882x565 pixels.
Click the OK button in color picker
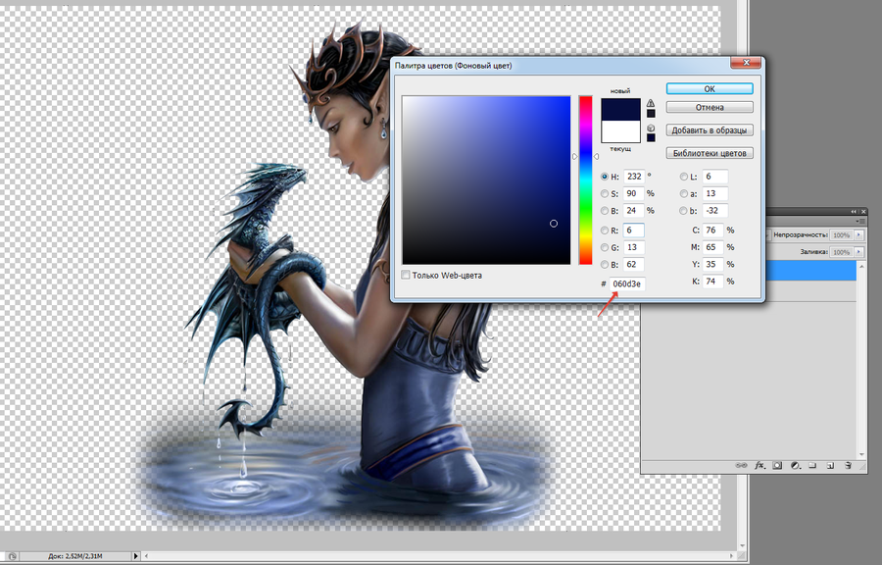tap(710, 89)
